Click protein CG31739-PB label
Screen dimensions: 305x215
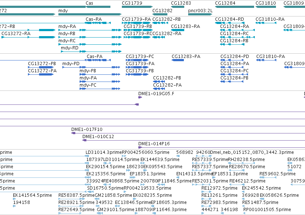[x=140, y=71]
